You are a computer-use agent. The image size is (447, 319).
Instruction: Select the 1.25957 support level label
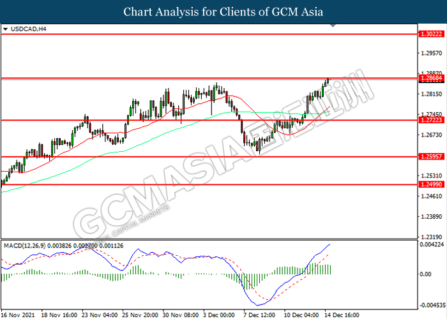pyautogui.click(x=431, y=156)
